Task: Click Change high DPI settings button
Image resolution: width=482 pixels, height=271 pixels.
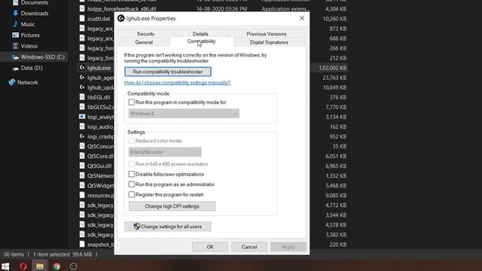Action: coord(172,206)
